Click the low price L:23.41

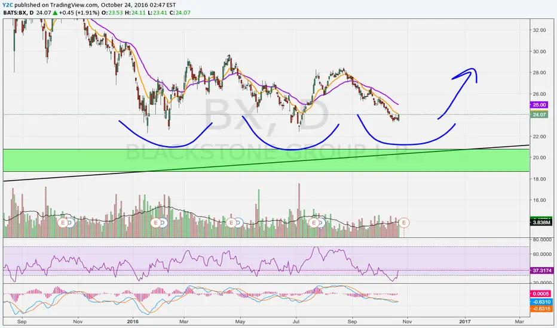point(157,13)
